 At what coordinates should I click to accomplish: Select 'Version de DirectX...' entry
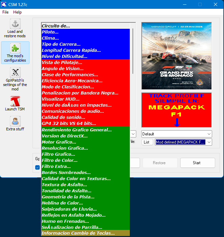point(86,136)
